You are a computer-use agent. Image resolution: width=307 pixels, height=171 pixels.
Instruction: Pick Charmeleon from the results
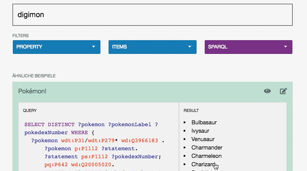(x=206, y=156)
